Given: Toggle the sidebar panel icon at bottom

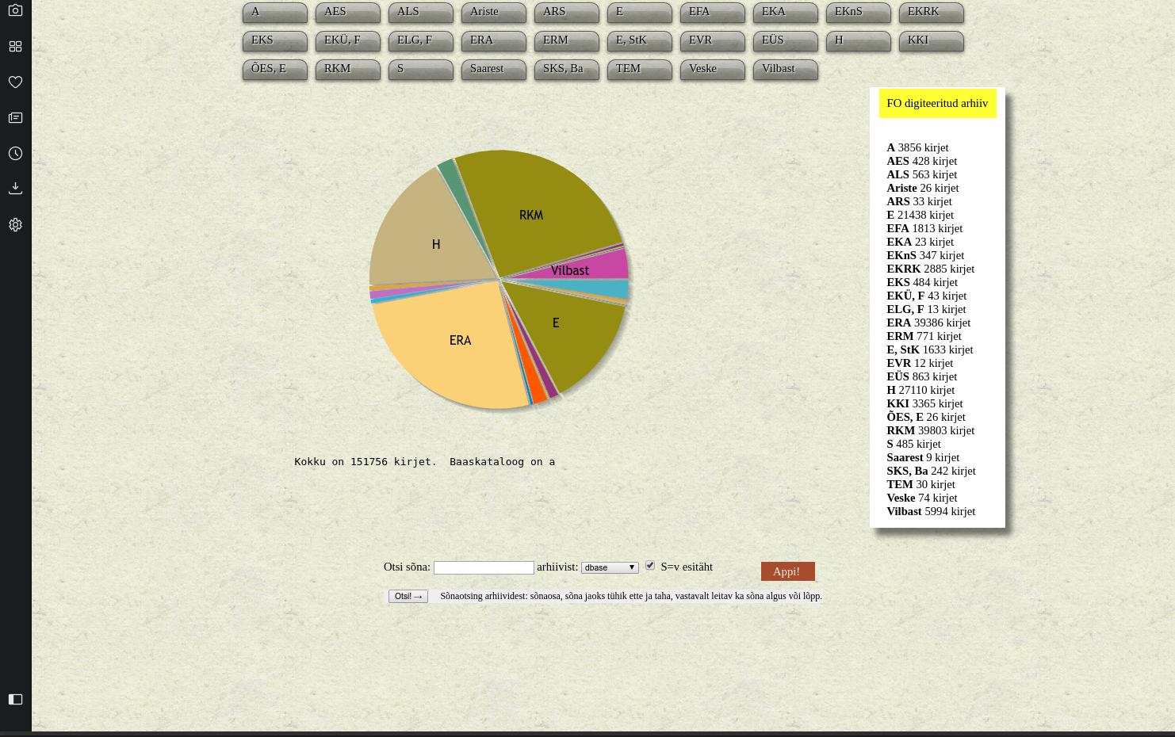Looking at the screenshot, I should (x=15, y=699).
